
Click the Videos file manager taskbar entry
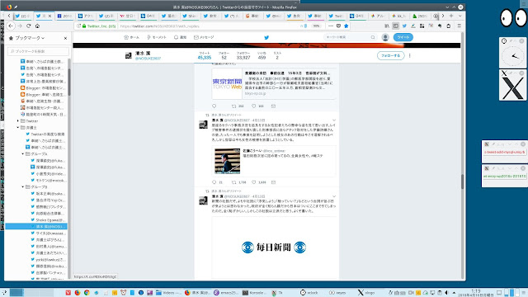pyautogui.click(x=168, y=293)
